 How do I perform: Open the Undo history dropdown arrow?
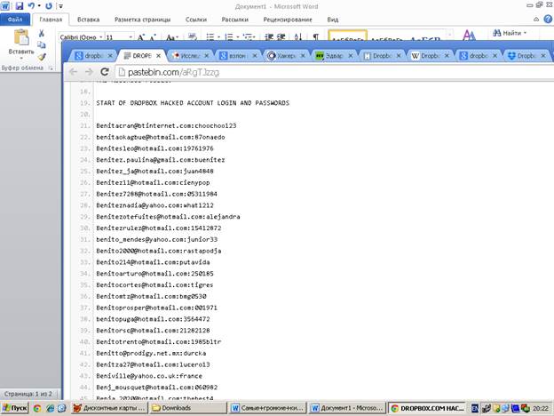(39, 5)
